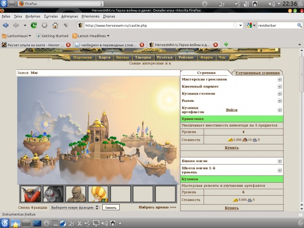Open the search engine selector dropdown
Viewport: 304px width, 228px height.
click(254, 25)
